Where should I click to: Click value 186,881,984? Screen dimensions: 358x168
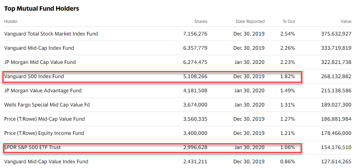[x=337, y=119]
